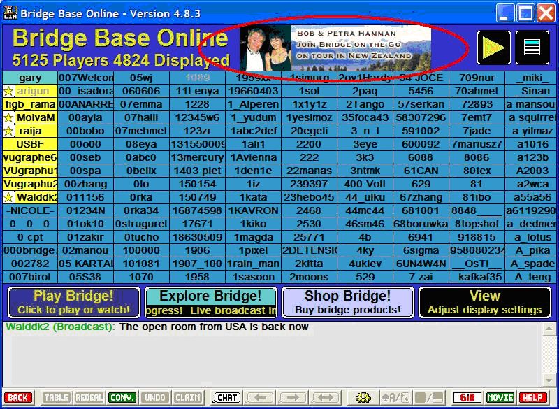The height and width of the screenshot is (409, 559).
Task: Click the View display settings button
Action: (x=485, y=303)
